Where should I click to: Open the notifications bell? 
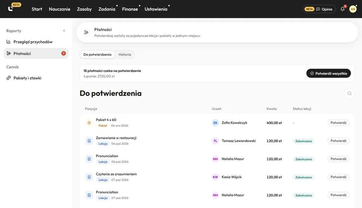[342, 9]
